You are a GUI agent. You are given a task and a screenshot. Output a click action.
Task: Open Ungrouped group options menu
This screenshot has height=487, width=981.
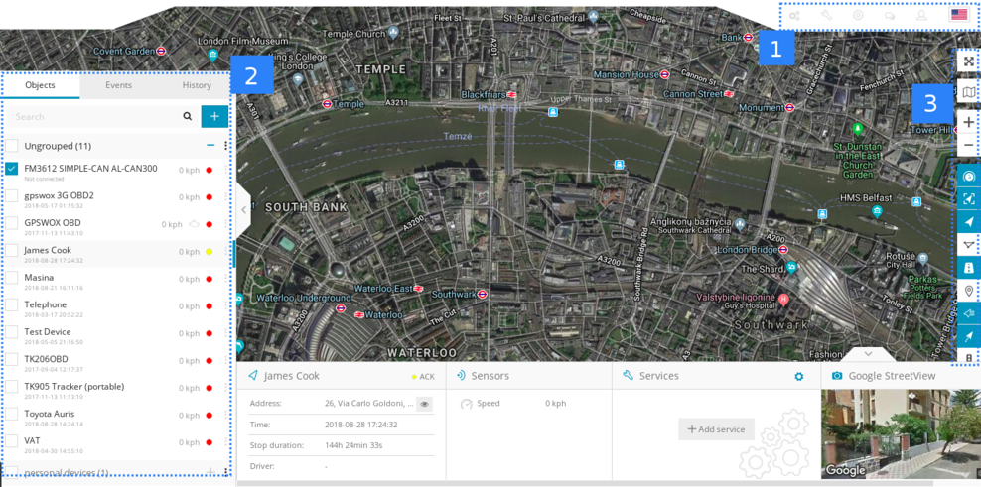pos(225,146)
